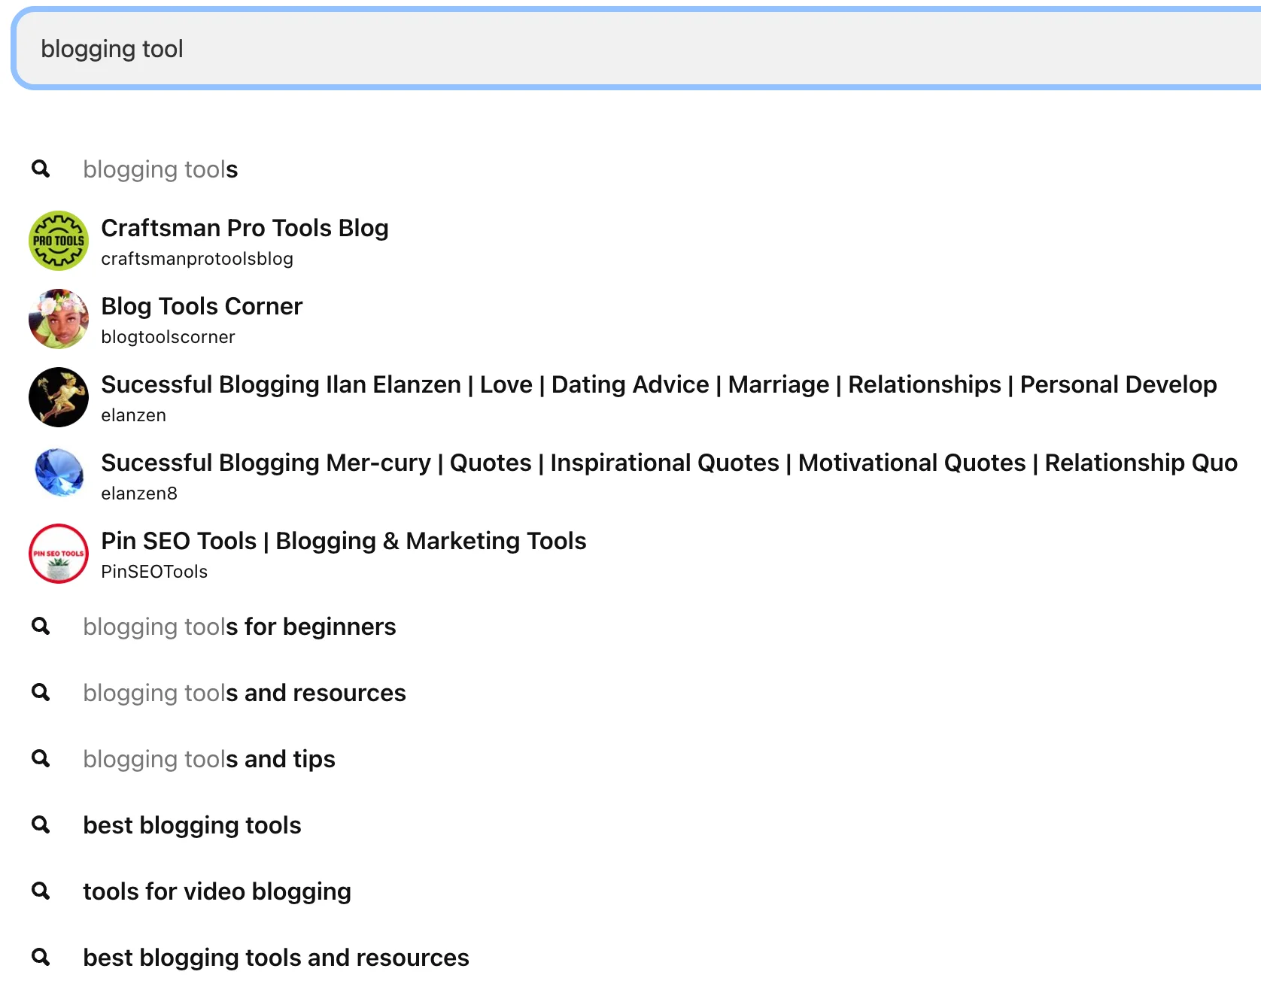Click the search input containing "blogging tool"
This screenshot has width=1261, height=1005.
click(630, 48)
